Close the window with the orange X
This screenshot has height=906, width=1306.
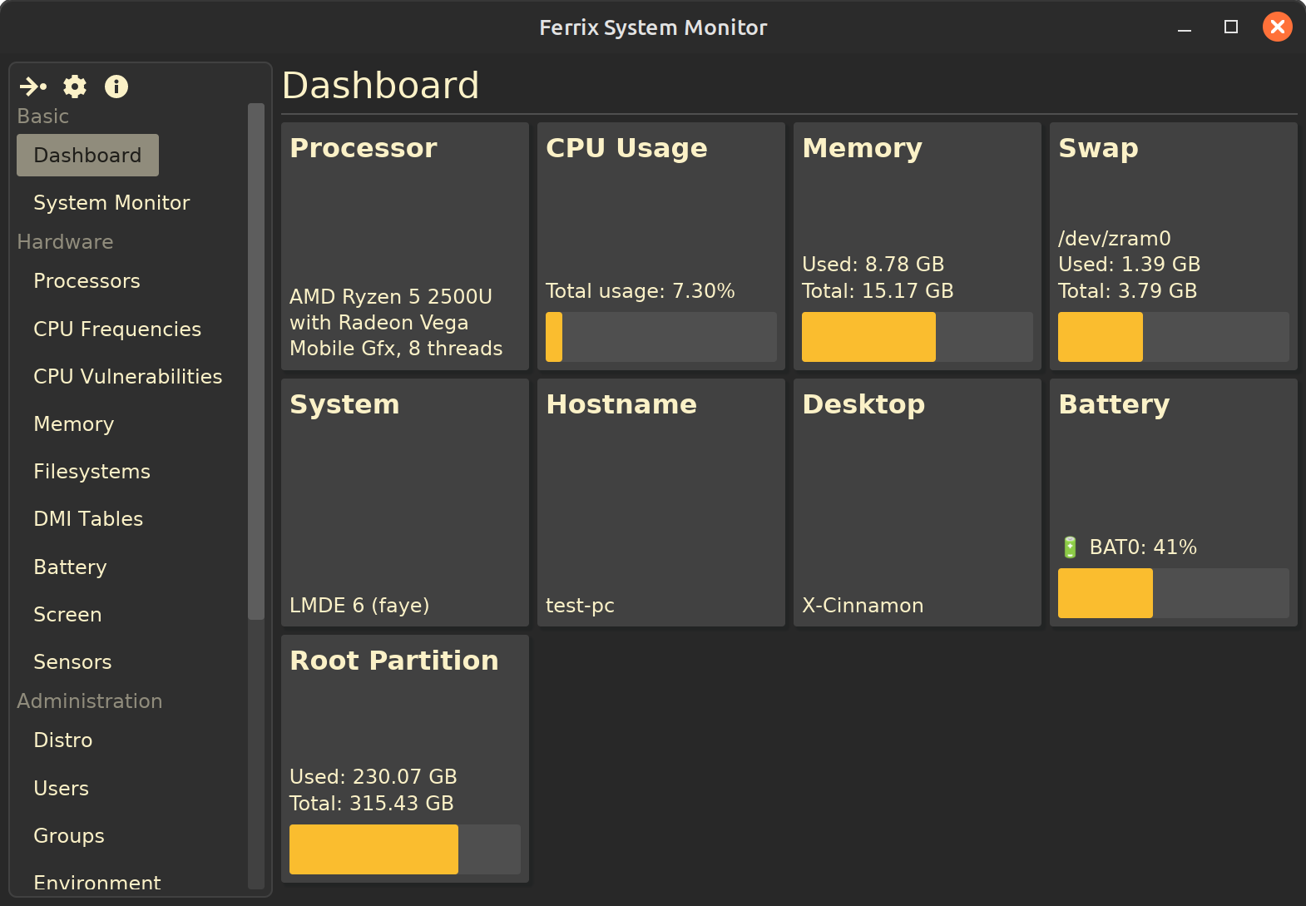click(1277, 27)
